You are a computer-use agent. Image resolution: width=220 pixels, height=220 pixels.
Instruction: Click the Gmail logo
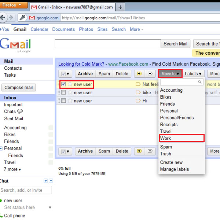(15, 45)
